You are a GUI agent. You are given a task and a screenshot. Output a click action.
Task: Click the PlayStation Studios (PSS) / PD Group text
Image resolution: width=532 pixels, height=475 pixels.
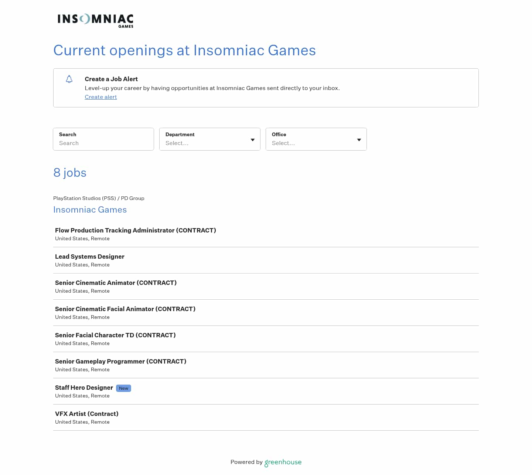coord(99,198)
